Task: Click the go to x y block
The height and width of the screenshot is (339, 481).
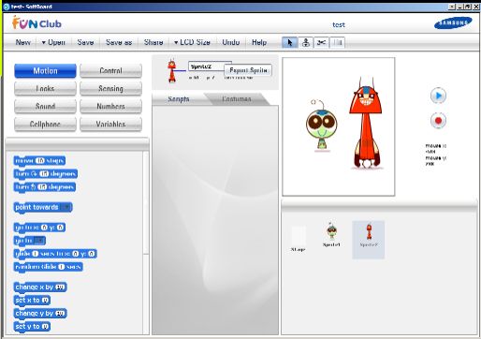Action: (x=39, y=228)
